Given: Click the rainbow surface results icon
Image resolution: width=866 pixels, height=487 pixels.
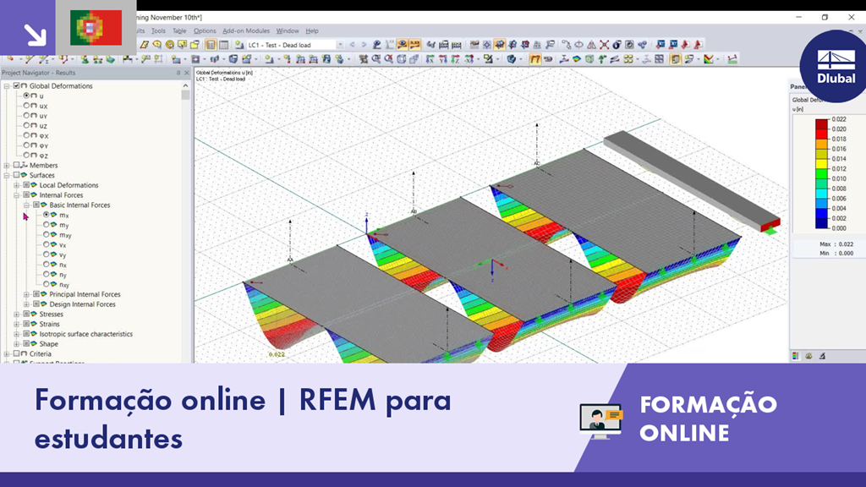Looking at the screenshot, I should [577, 59].
